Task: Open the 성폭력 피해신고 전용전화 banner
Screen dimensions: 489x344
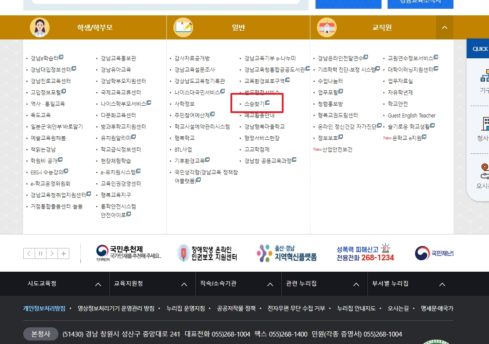Action: point(365,253)
